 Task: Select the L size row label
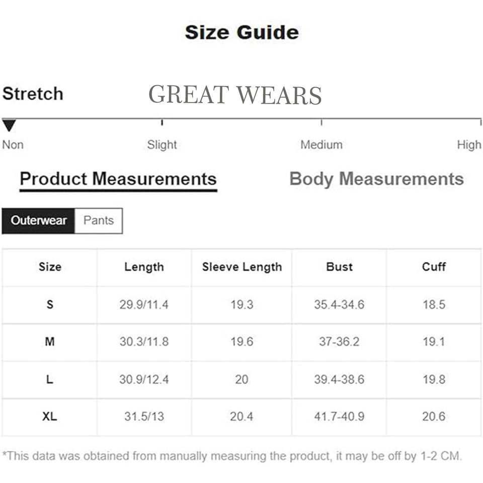50,379
